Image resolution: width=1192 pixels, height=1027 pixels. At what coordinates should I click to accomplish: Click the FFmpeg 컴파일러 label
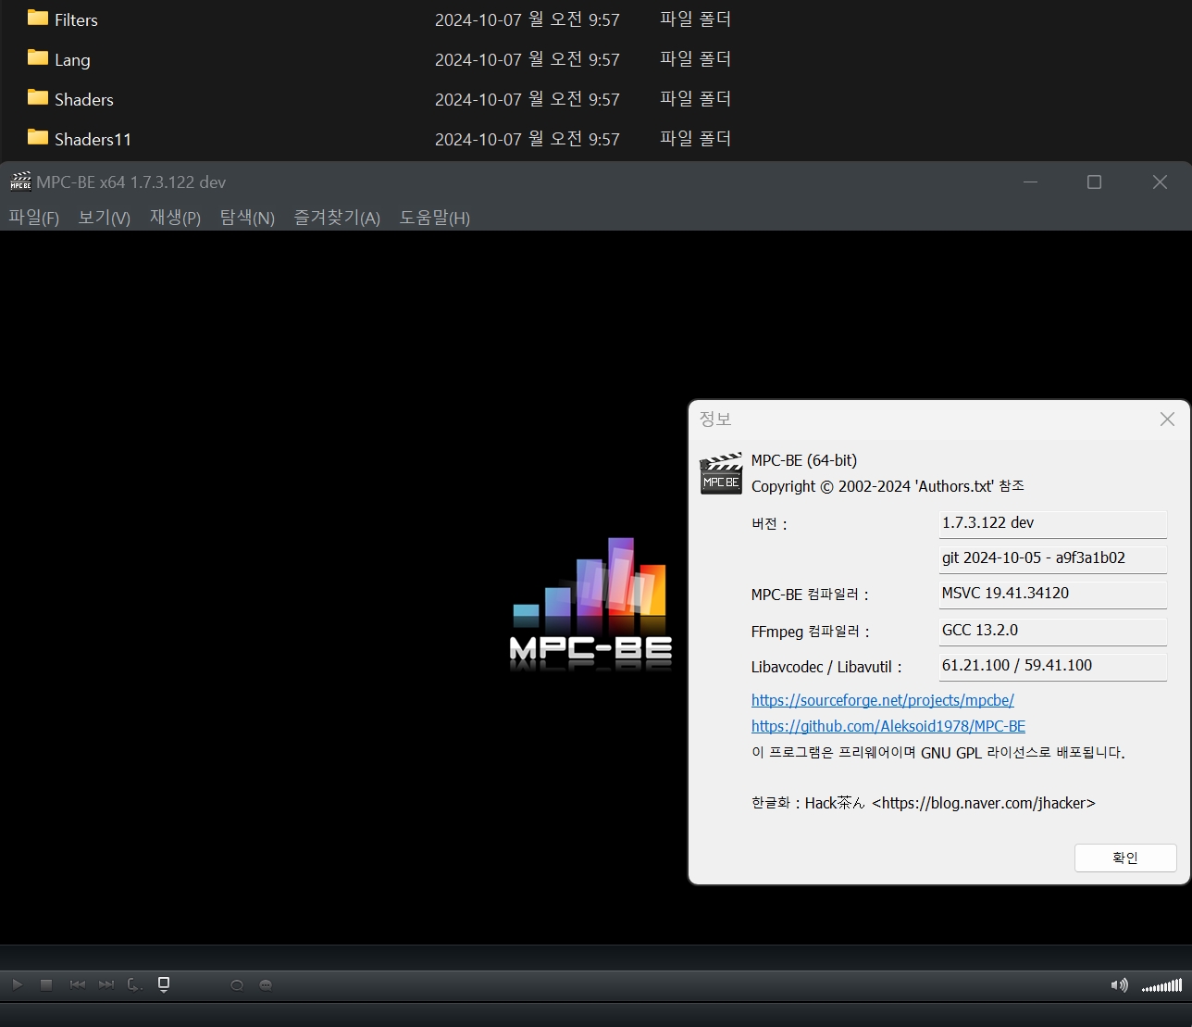click(811, 632)
